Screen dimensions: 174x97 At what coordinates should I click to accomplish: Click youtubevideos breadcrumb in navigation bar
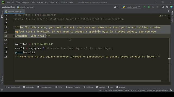(x=8, y=7)
